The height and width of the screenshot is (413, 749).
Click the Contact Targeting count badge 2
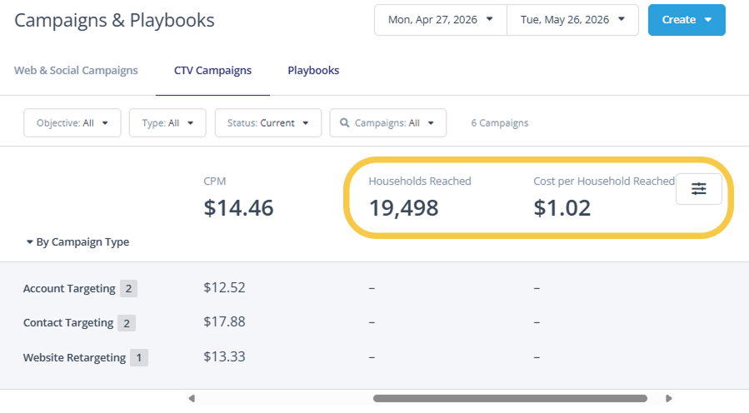coord(127,323)
